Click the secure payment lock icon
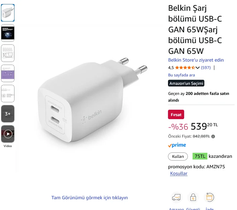 [193, 197]
